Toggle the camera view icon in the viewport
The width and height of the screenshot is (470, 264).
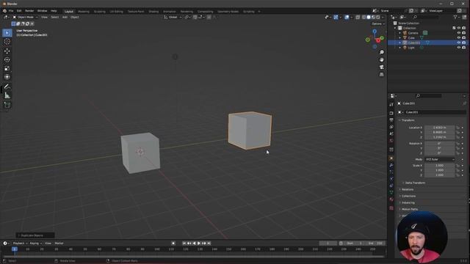pos(382,67)
